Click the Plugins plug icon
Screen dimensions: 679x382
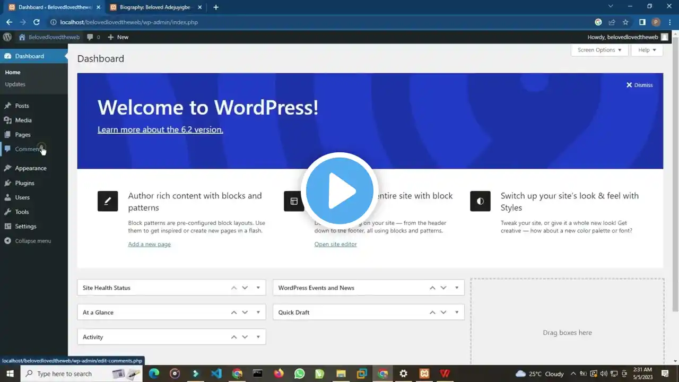7,183
